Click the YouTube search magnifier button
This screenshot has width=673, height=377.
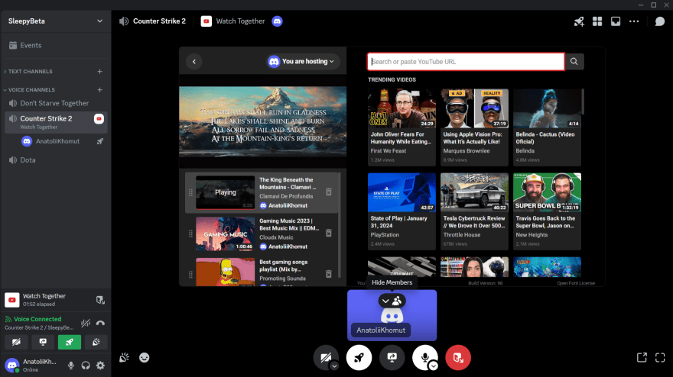pos(575,62)
